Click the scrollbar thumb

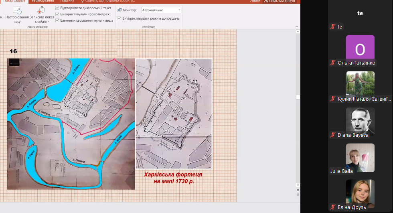click(298, 97)
